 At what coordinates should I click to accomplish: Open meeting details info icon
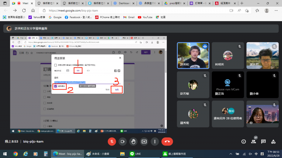pos(243,141)
